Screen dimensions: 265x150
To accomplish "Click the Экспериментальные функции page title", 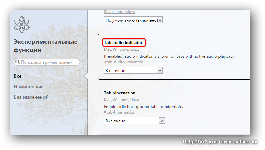I will [x=46, y=46].
